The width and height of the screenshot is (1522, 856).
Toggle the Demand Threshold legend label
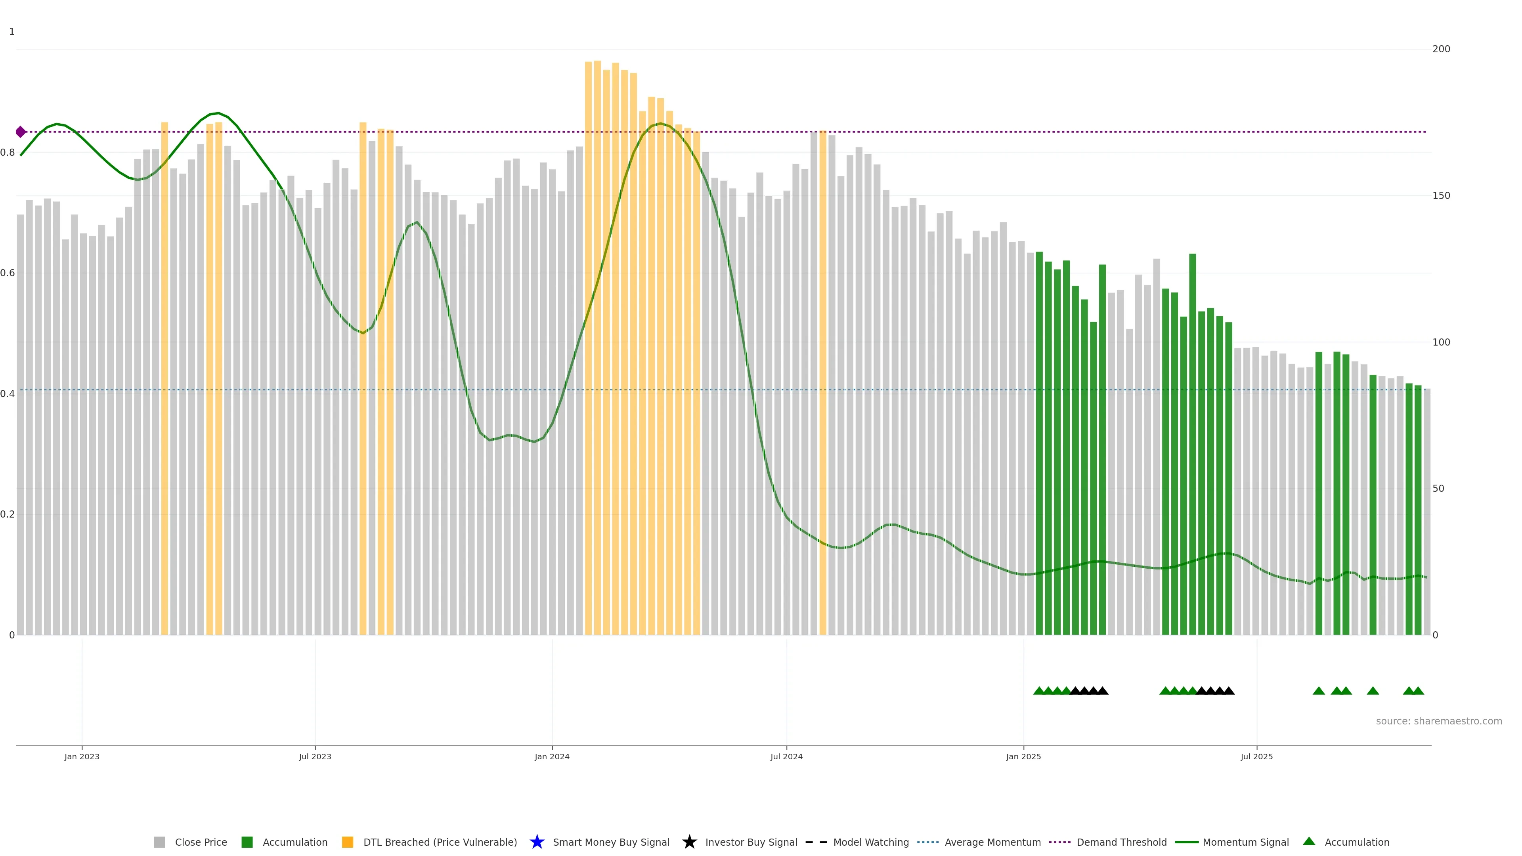(x=1121, y=842)
